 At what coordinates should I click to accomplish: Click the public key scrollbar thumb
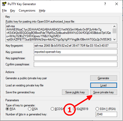coord(114,31)
